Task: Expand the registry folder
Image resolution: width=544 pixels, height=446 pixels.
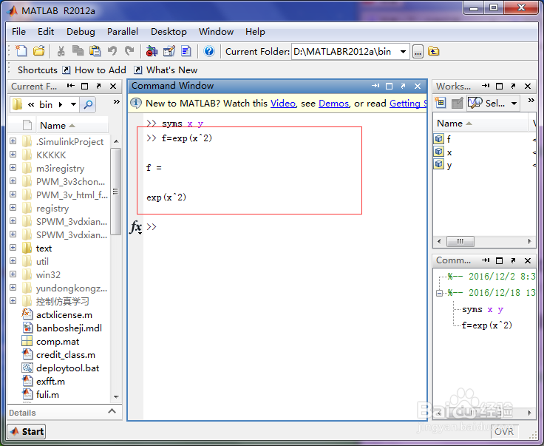Action: (x=13, y=208)
